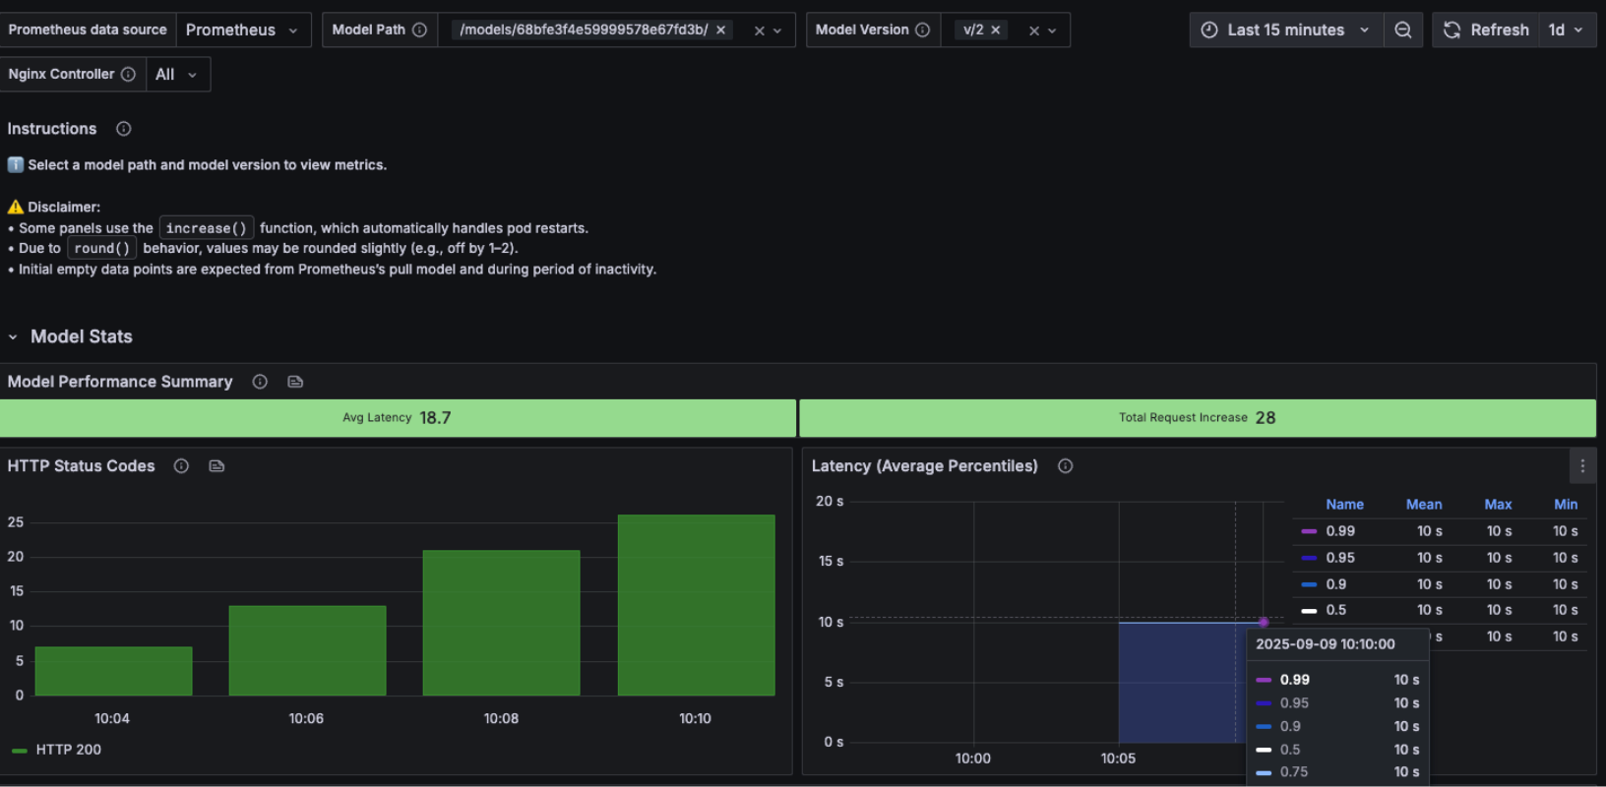Open the Model Performance Summary links icon
The height and width of the screenshot is (787, 1606).
(x=295, y=382)
